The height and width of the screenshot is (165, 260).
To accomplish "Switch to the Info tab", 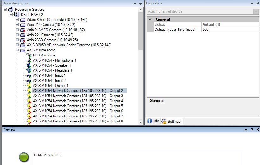I will click(x=153, y=121).
